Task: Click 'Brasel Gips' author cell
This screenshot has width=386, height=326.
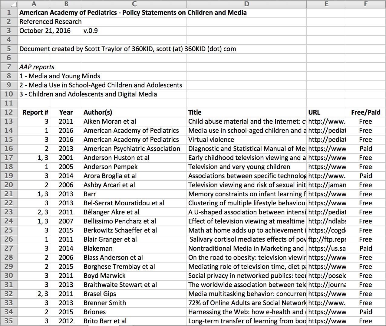Action: [x=134, y=294]
